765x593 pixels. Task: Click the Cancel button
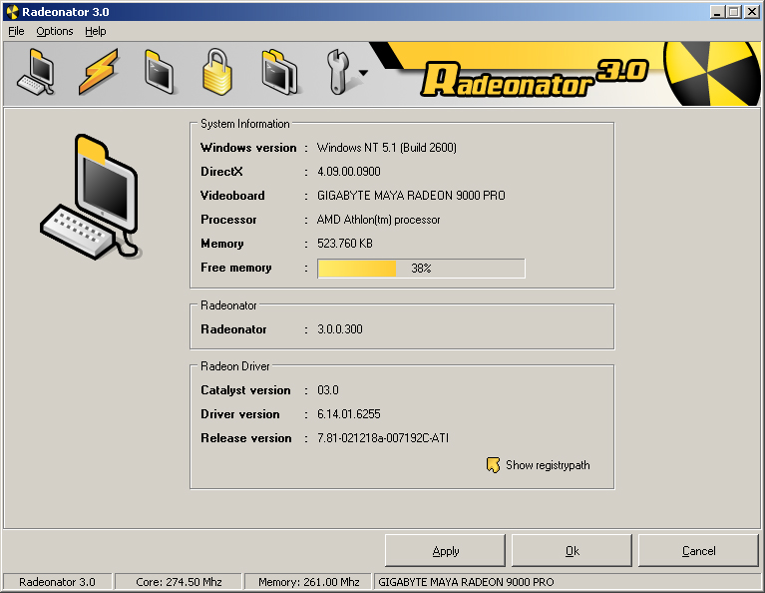click(x=698, y=550)
